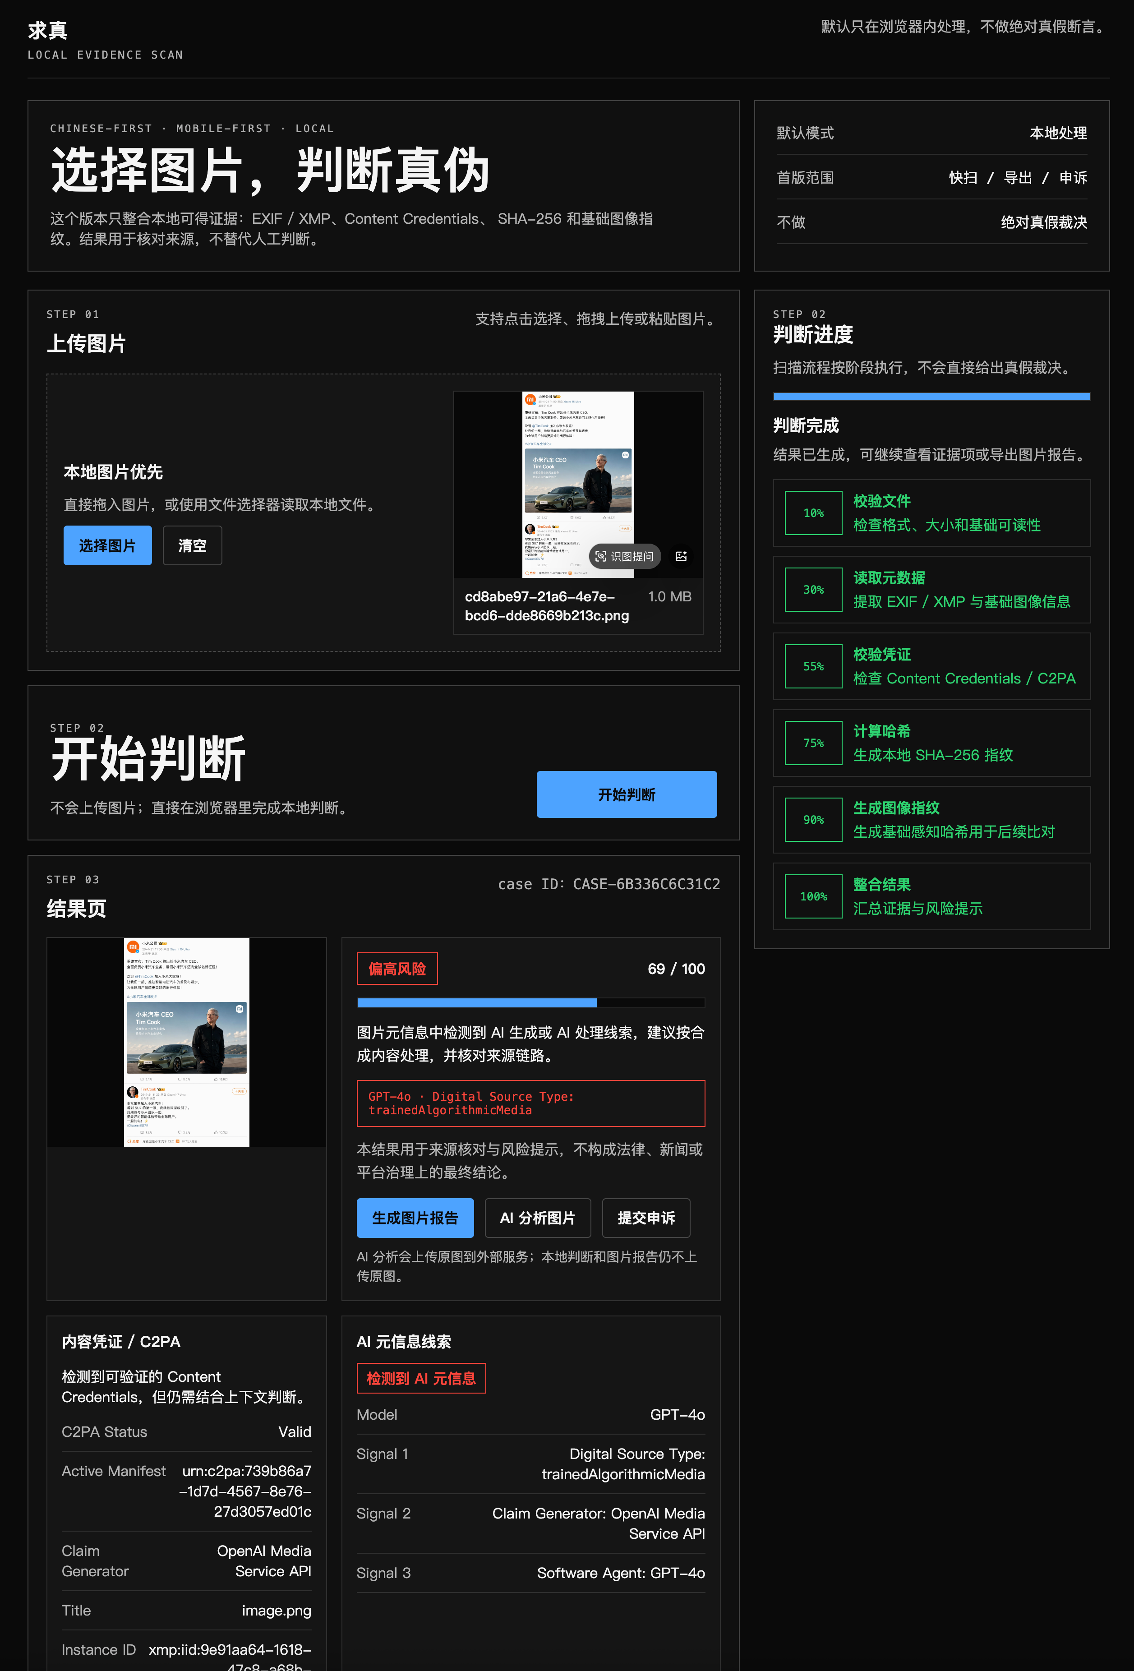Image resolution: width=1134 pixels, height=1671 pixels.
Task: Click the 结果页 heading
Action: click(x=76, y=909)
